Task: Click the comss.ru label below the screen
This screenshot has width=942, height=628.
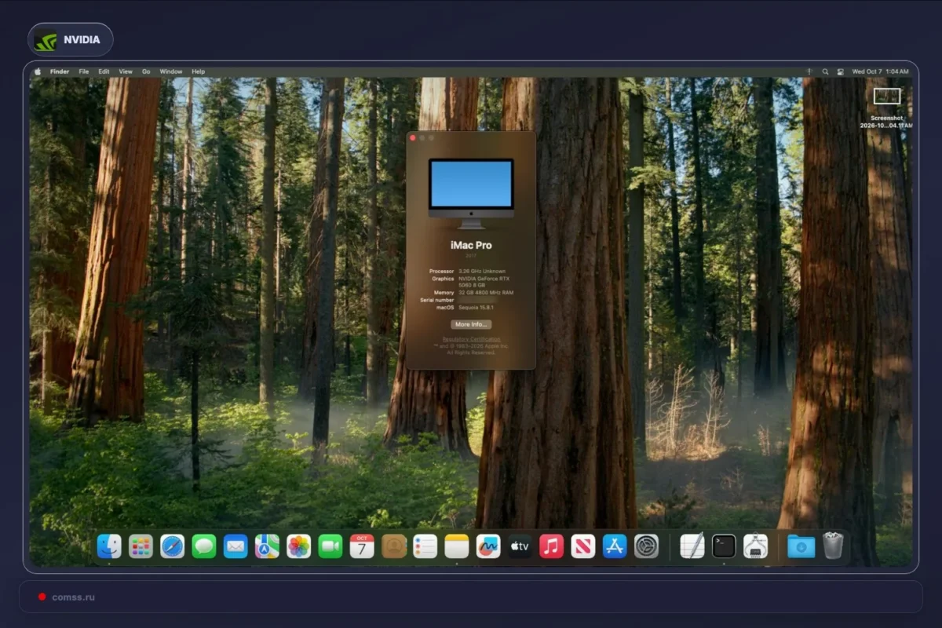Action: click(73, 597)
